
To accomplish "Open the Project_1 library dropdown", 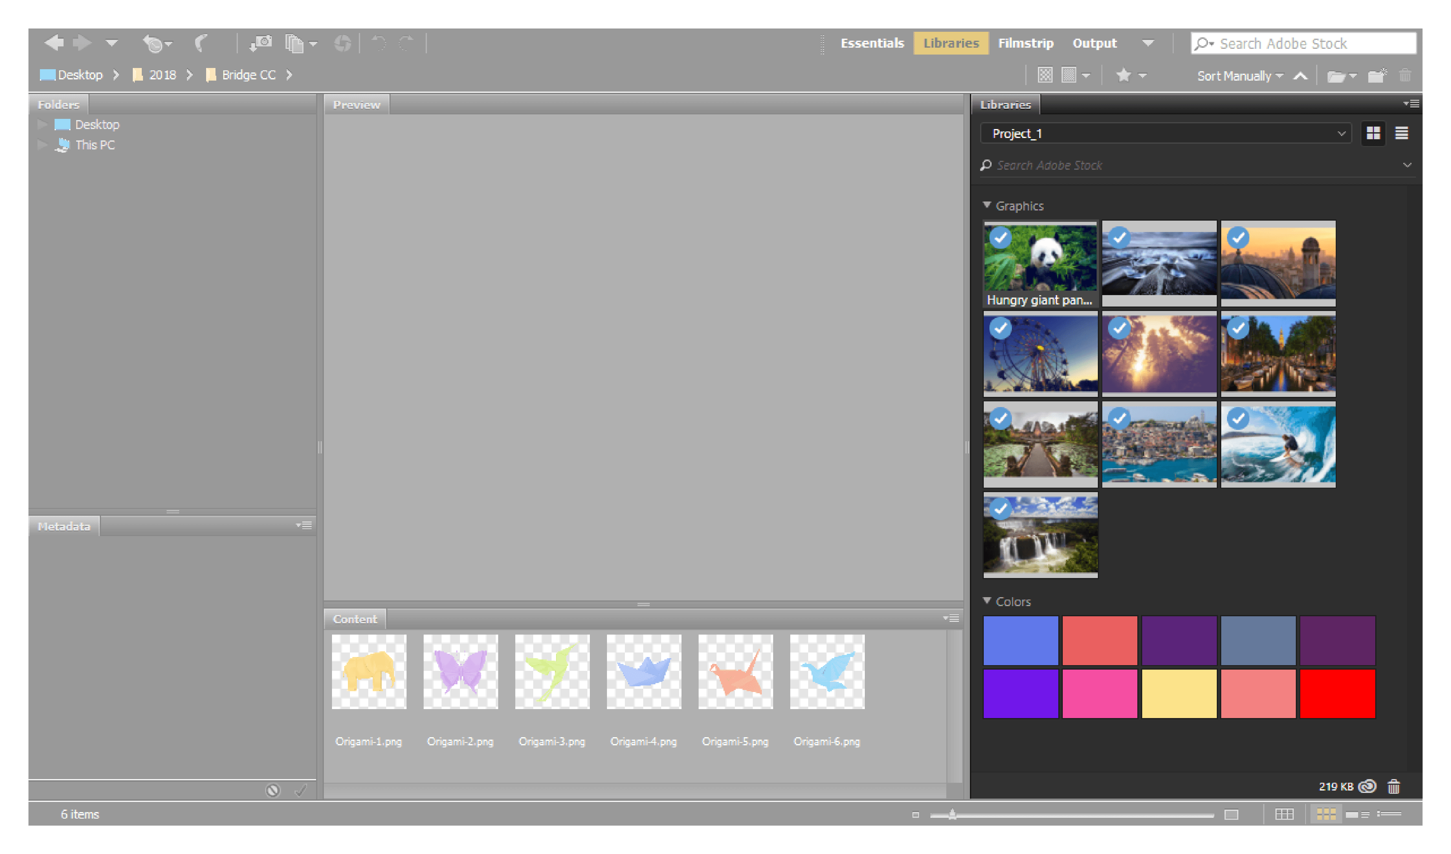I will 1166,134.
